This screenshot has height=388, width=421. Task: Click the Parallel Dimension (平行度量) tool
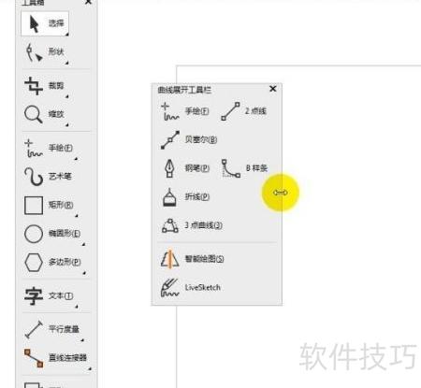pyautogui.click(x=52, y=329)
